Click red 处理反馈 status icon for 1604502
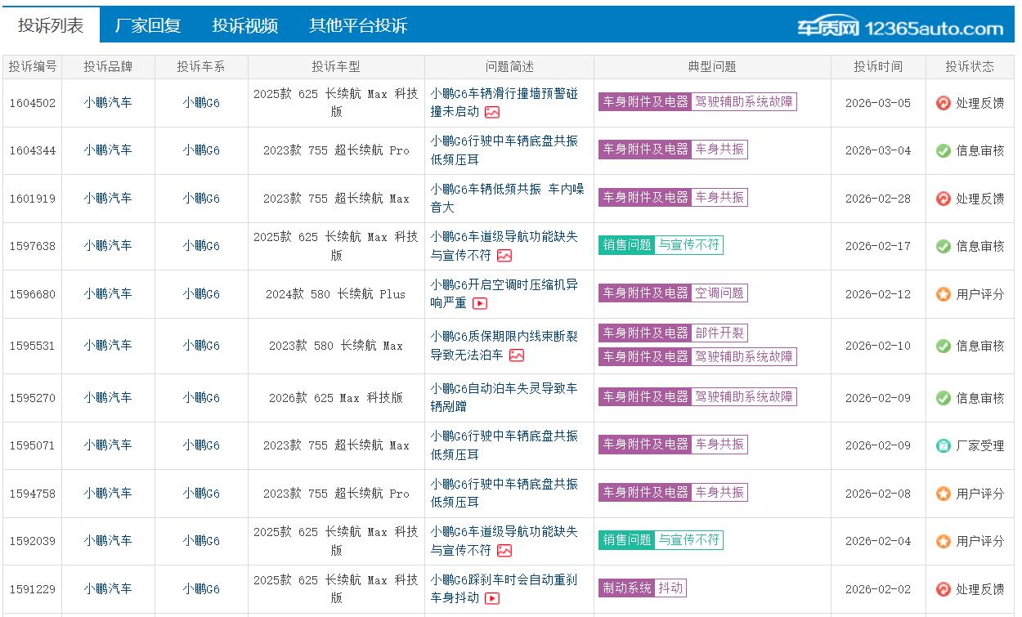The image size is (1022, 617). pos(944,103)
